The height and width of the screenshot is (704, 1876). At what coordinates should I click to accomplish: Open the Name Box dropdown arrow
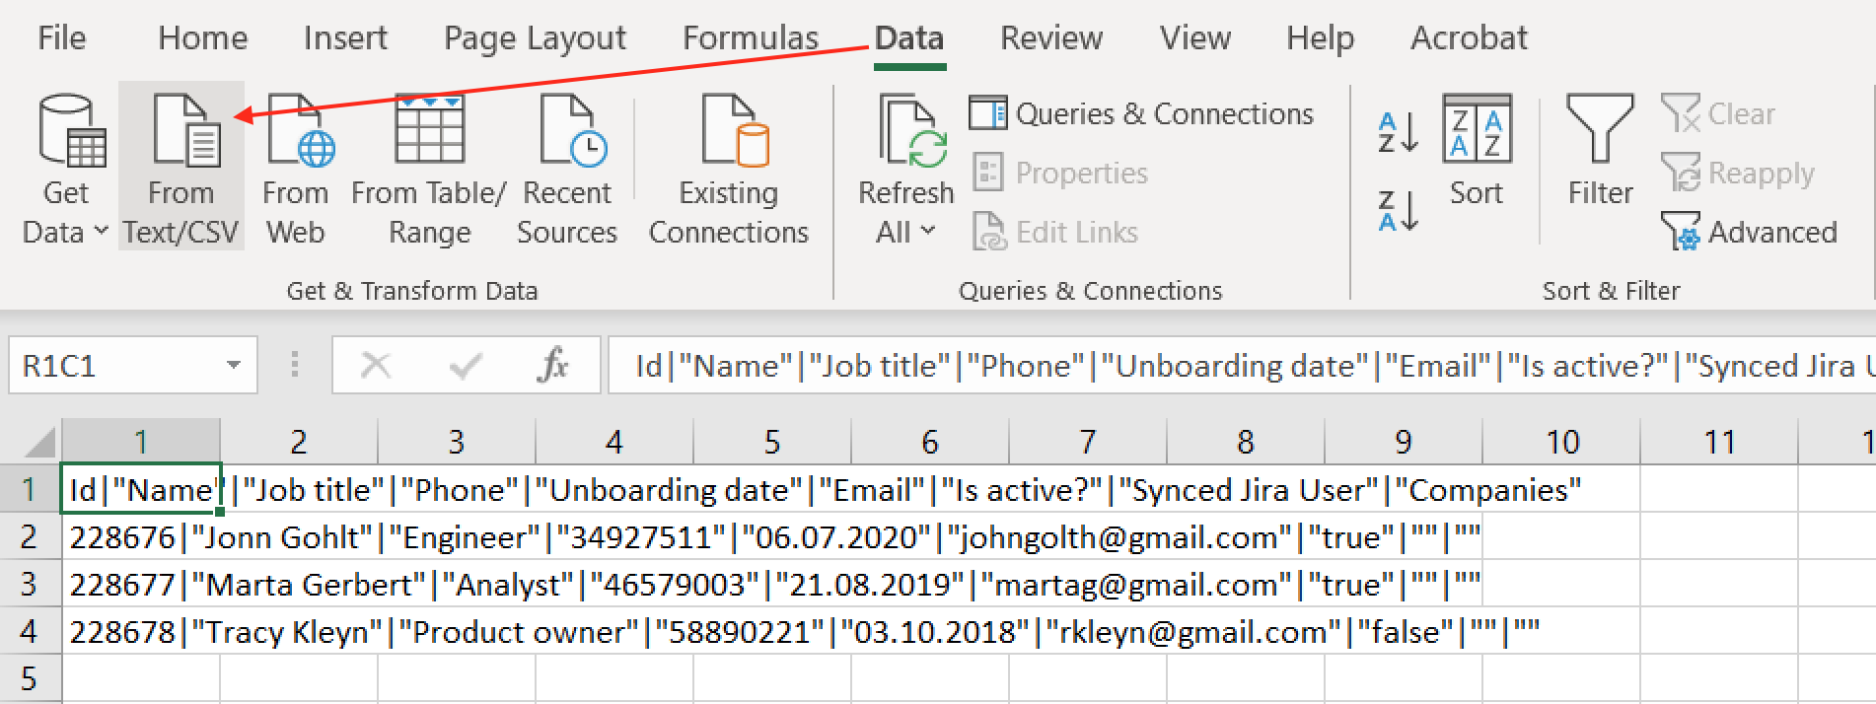[x=234, y=366]
